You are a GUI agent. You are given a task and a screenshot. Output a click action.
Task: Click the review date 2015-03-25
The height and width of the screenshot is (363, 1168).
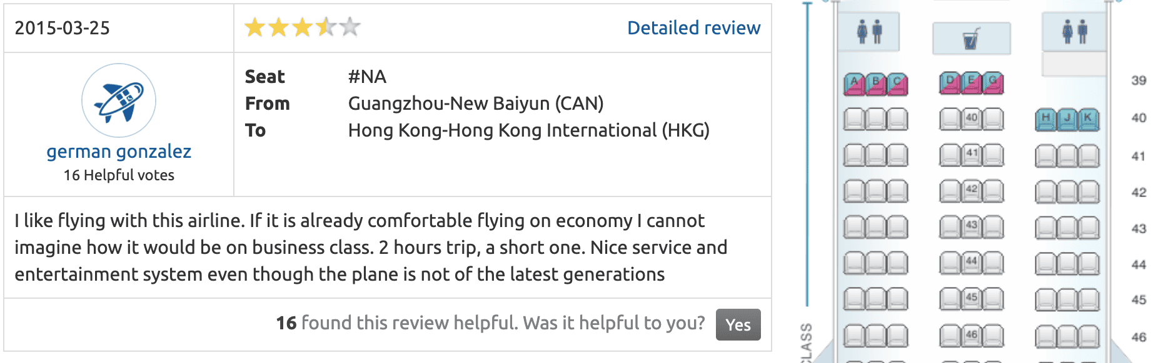coord(62,28)
